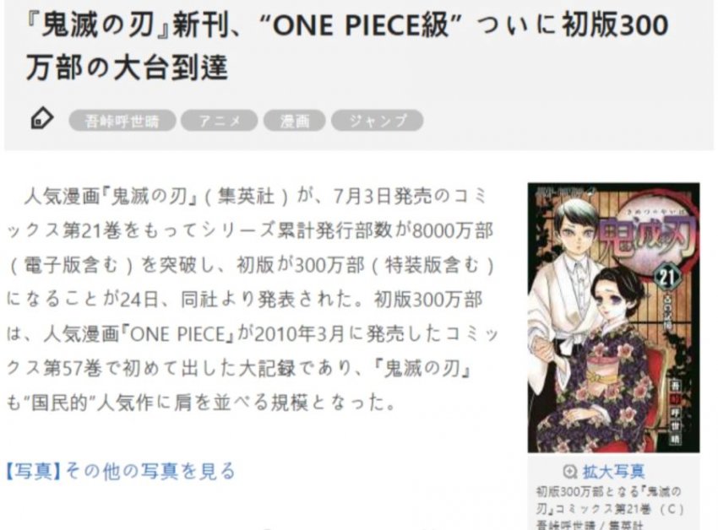This screenshot has height=530, width=718.
Task: Click the 拡大写真 enlarge photo link
Action: 613,472
